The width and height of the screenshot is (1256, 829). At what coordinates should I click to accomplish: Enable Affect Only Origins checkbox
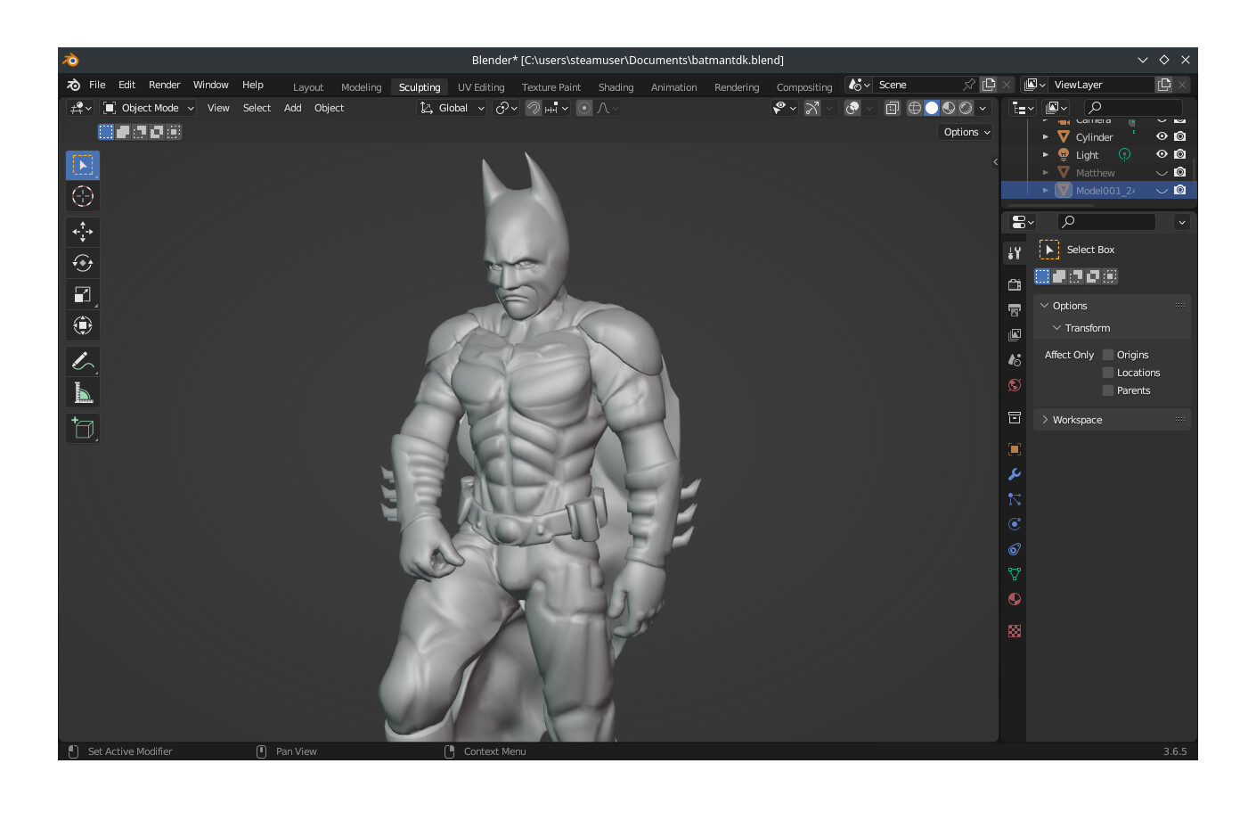coord(1108,355)
